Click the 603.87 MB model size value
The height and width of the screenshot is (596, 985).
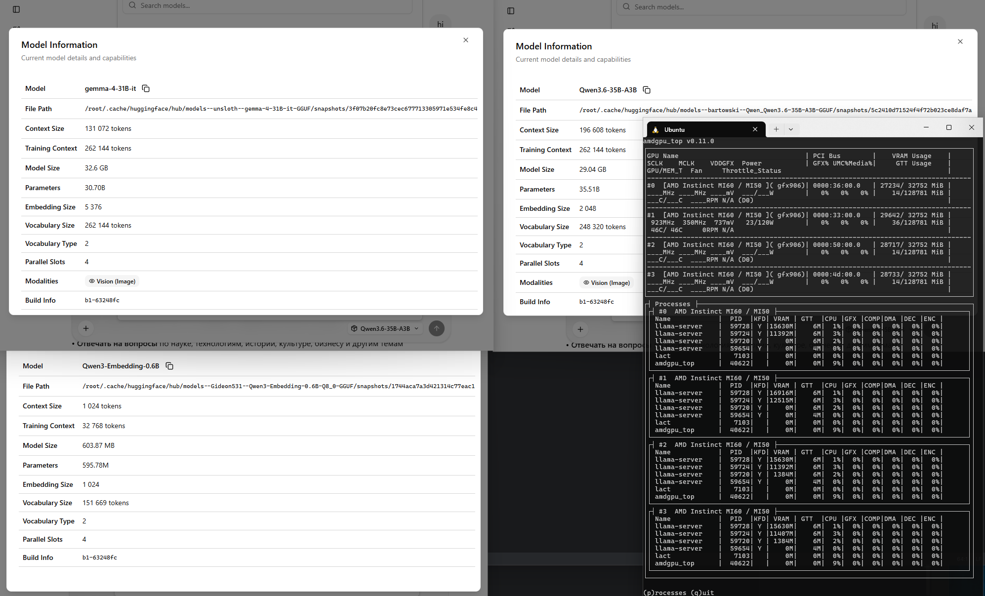click(98, 445)
